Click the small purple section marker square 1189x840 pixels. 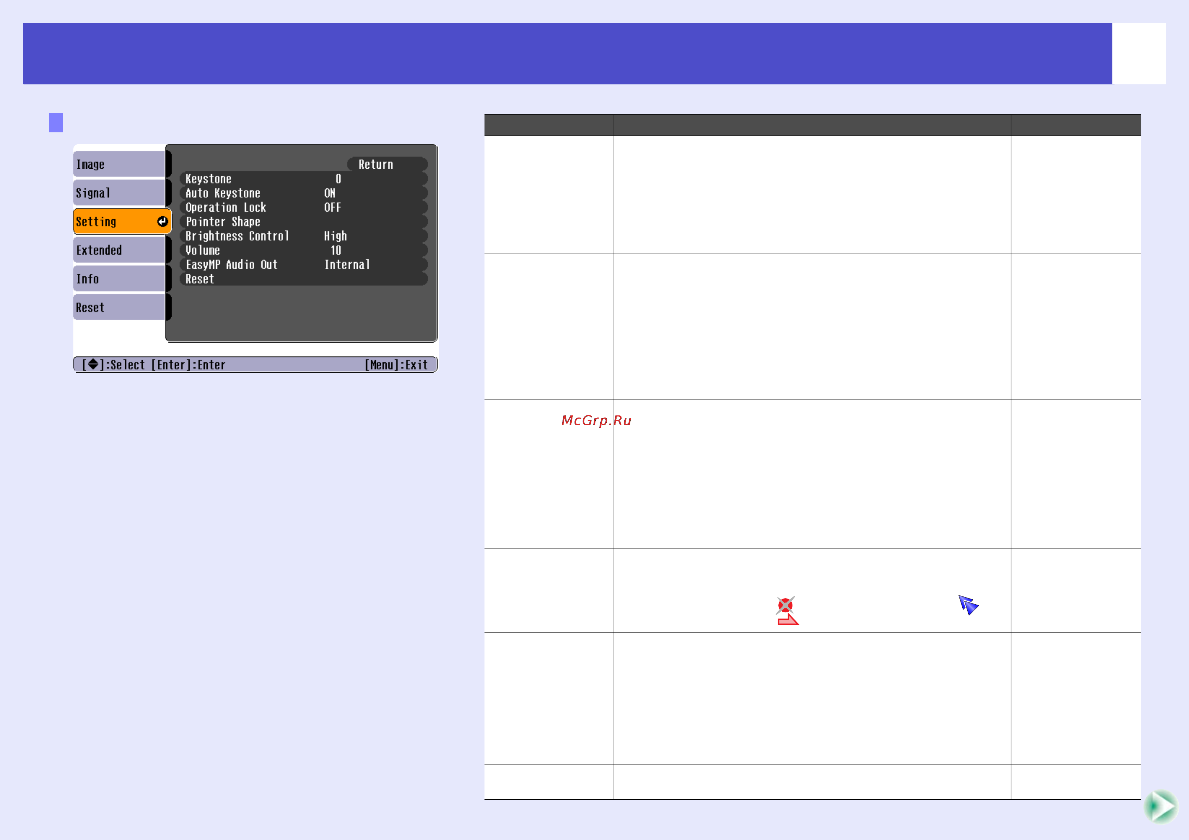(x=56, y=123)
